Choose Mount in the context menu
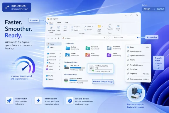169x113 pixels. click(138, 60)
